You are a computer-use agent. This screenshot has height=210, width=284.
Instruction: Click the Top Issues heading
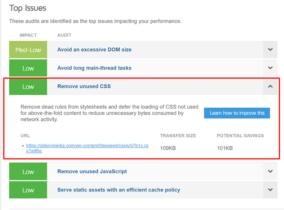pyautogui.click(x=28, y=8)
